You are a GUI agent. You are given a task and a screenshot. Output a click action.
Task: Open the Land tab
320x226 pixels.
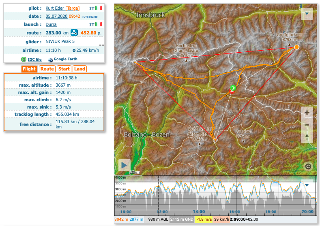pos(79,69)
